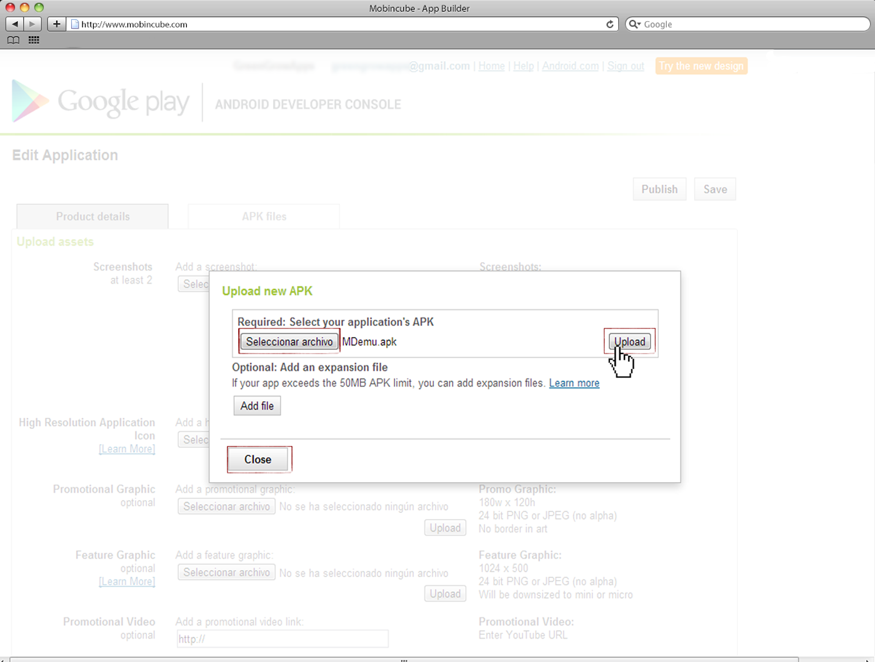Open Learn More link under High Resolution Icon
Viewport: 875px width, 662px height.
pos(127,449)
